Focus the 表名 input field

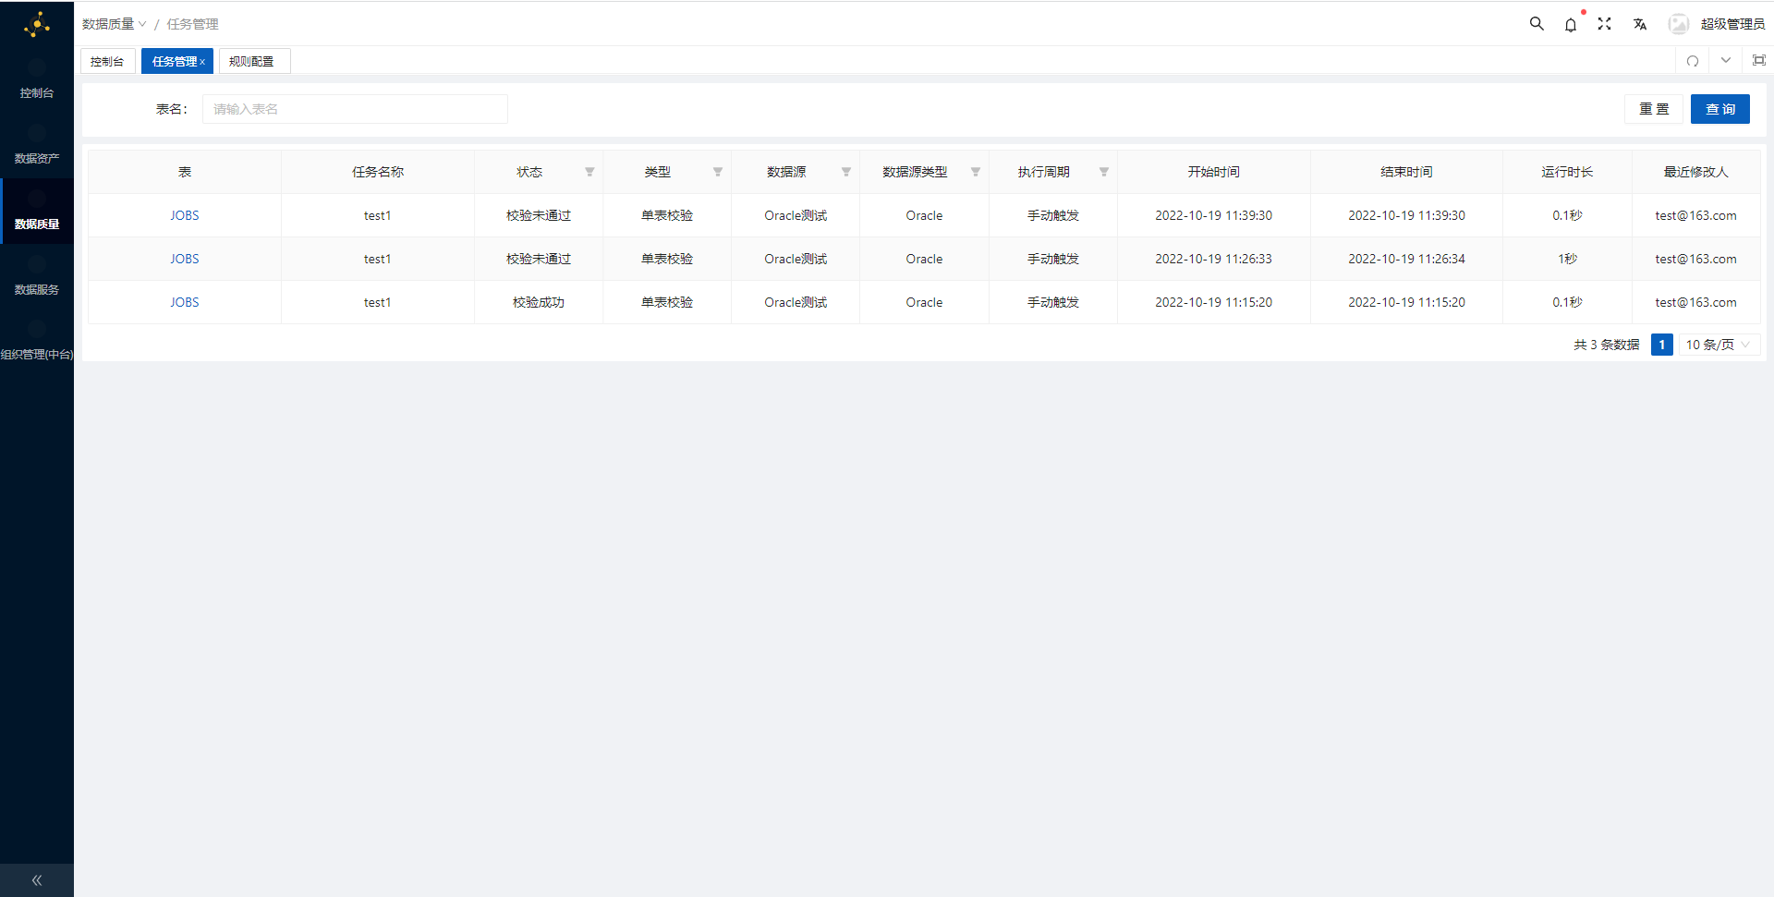(355, 109)
